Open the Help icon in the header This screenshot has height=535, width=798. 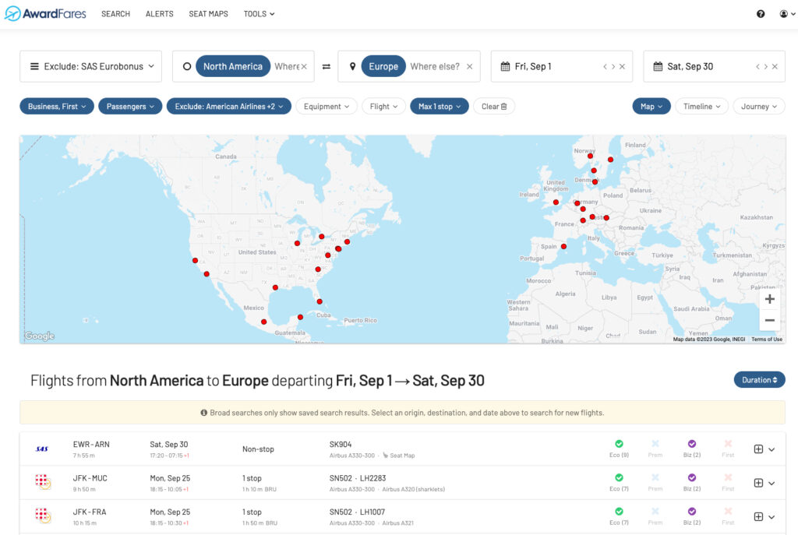761,13
